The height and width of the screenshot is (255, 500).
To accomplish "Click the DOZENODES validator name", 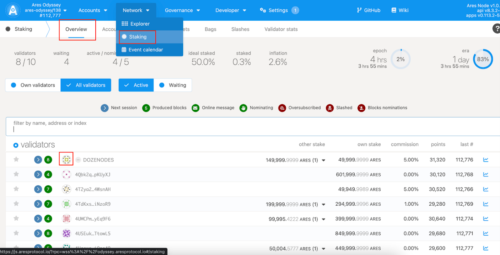I will (x=99, y=160).
